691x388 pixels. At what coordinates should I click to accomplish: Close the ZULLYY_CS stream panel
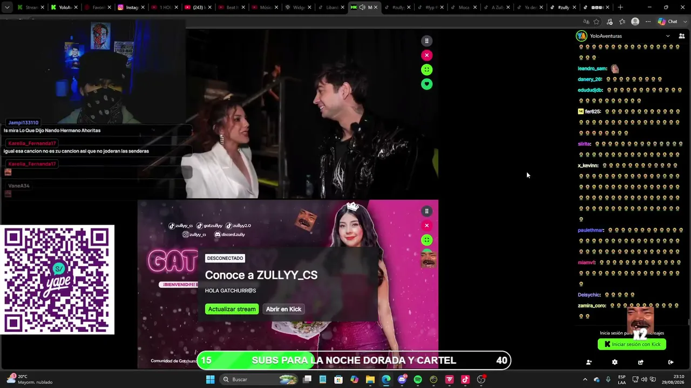pyautogui.click(x=426, y=225)
